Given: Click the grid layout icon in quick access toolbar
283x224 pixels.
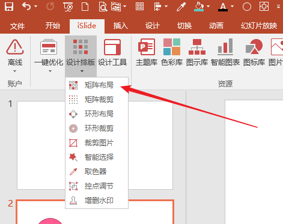Looking at the screenshot, I should [139, 7].
